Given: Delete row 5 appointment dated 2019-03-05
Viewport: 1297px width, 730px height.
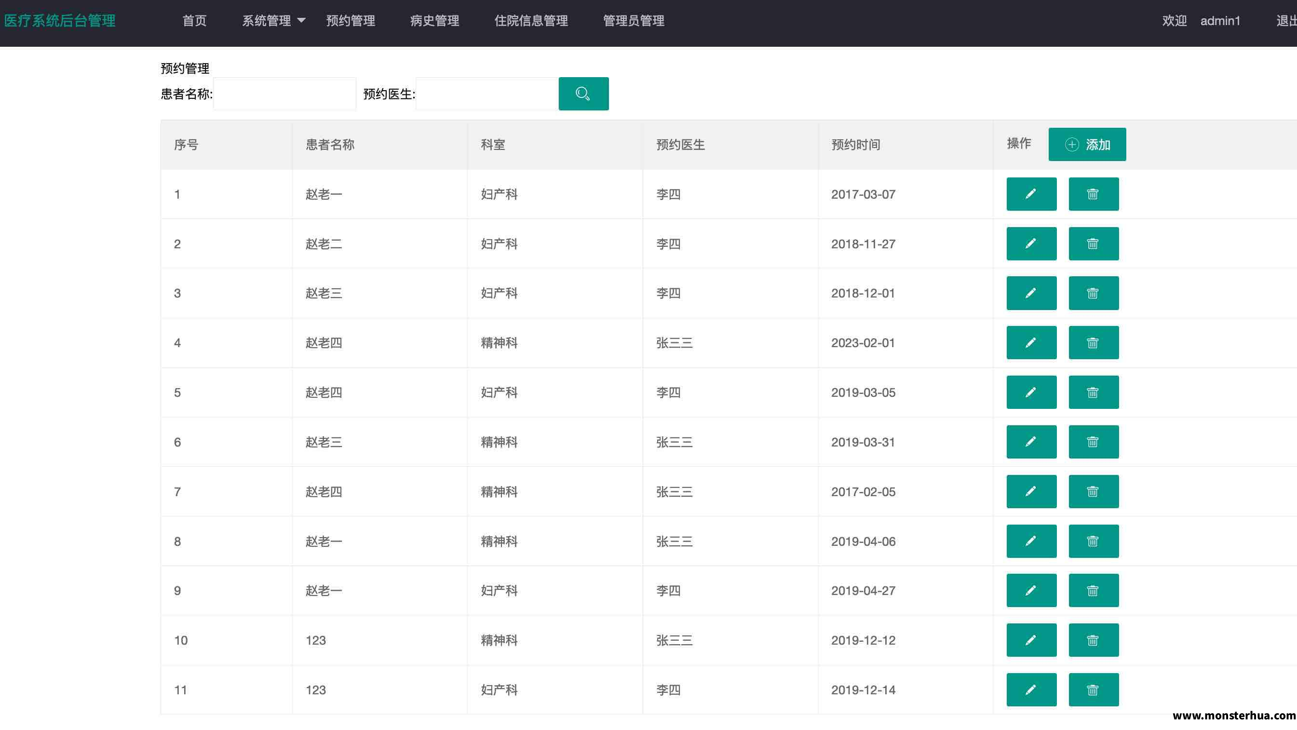Looking at the screenshot, I should [1094, 392].
